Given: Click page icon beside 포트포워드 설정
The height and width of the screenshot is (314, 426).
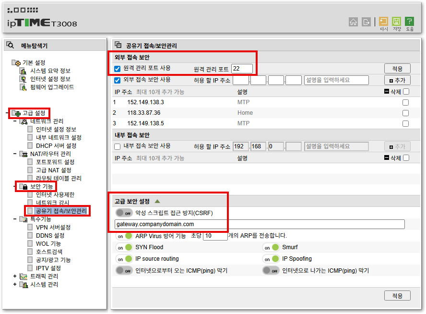Looking at the screenshot, I should tap(30, 162).
